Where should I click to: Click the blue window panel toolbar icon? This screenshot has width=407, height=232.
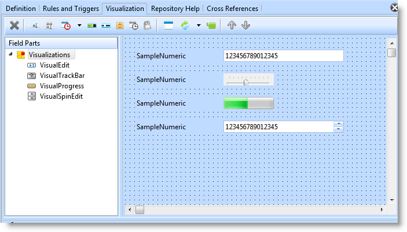coord(168,25)
